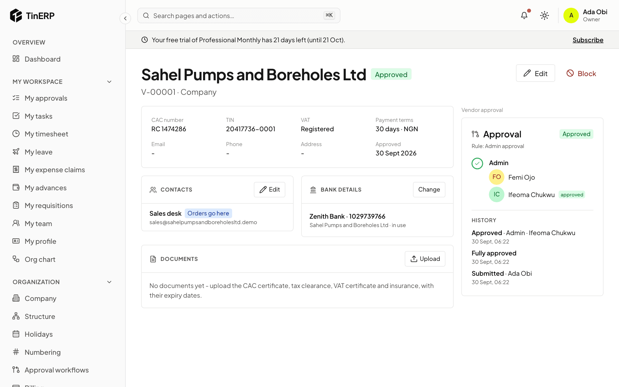The height and width of the screenshot is (387, 619).
Task: Collapse the Organization section
Action: [109, 282]
